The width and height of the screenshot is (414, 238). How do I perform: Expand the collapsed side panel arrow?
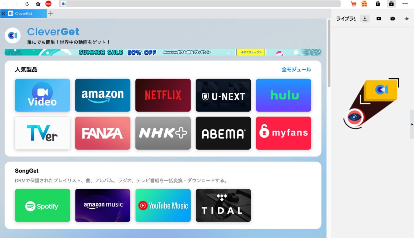coord(412,124)
